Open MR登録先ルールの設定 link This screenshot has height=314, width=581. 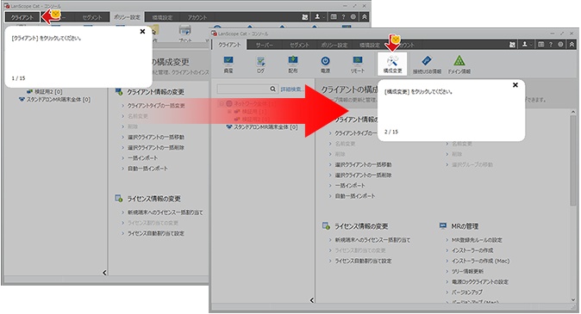(x=477, y=240)
